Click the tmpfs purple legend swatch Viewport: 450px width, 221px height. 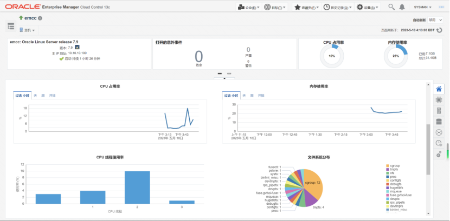[388, 169]
